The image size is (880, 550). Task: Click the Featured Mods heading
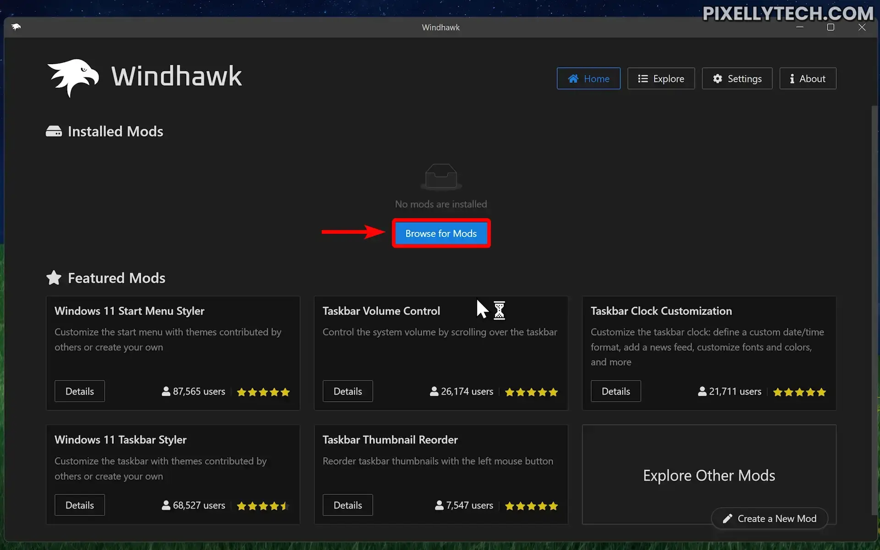[x=116, y=278]
